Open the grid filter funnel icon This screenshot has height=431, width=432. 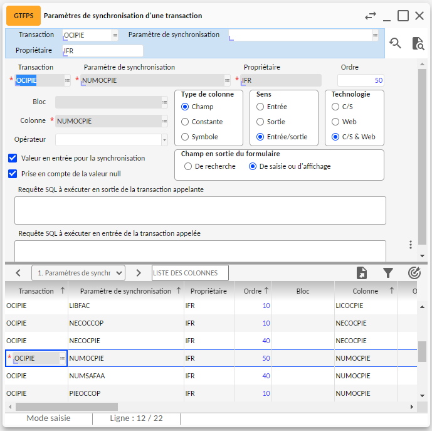click(x=388, y=273)
